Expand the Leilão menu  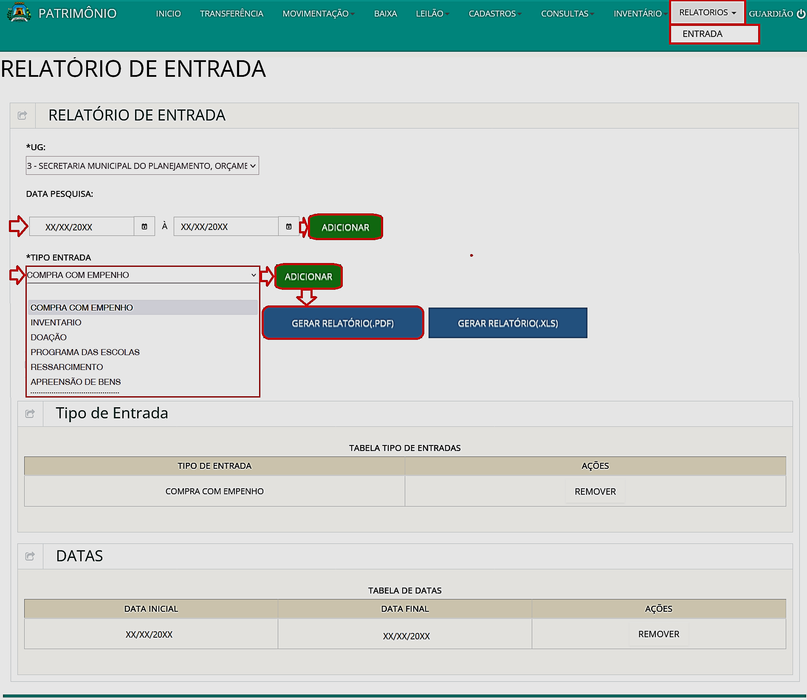(432, 14)
